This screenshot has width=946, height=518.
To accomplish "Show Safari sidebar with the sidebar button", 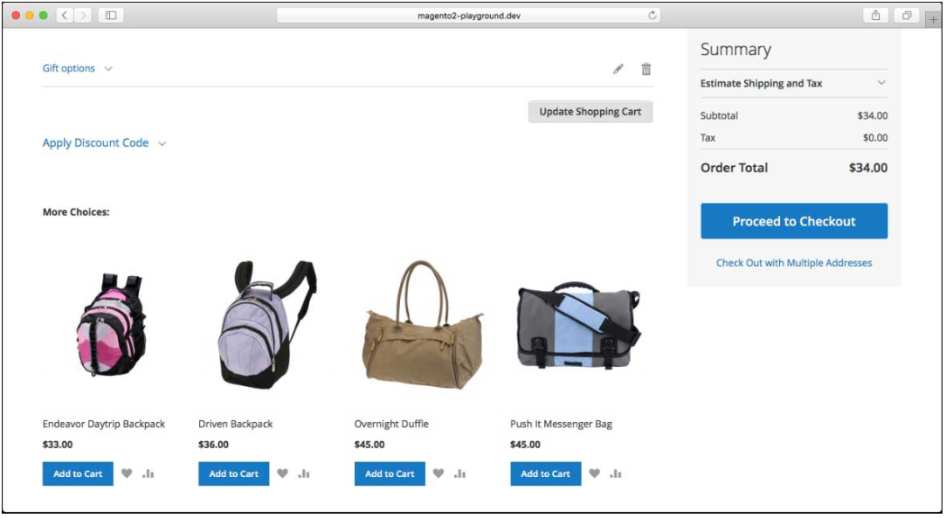I will (111, 15).
